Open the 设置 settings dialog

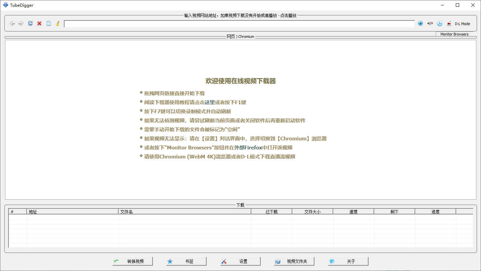tap(240, 261)
